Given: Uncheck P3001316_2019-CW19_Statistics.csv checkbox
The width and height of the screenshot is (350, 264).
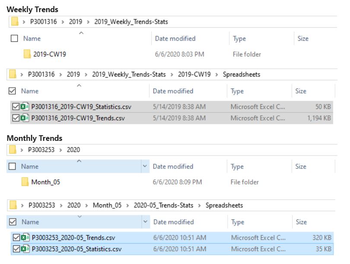Looking at the screenshot, I should (x=16, y=107).
